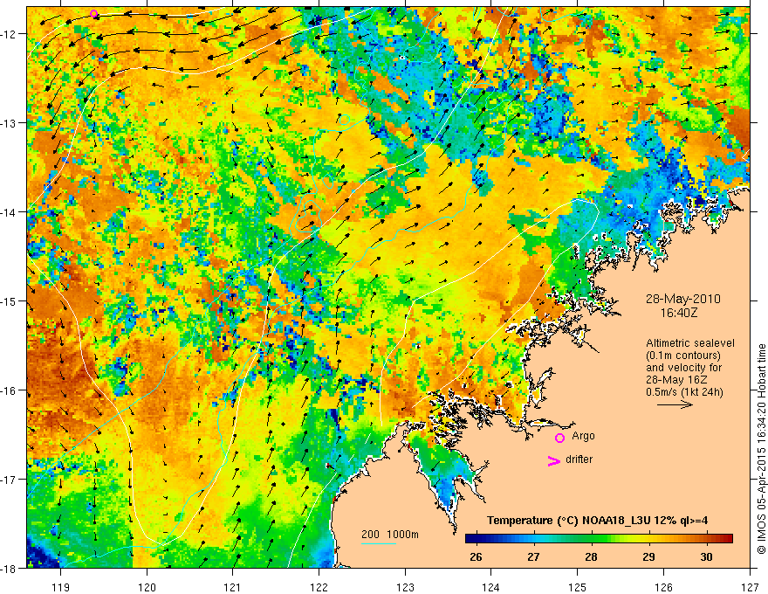Click the color bar value 30
The height and width of the screenshot is (594, 768).
click(706, 557)
